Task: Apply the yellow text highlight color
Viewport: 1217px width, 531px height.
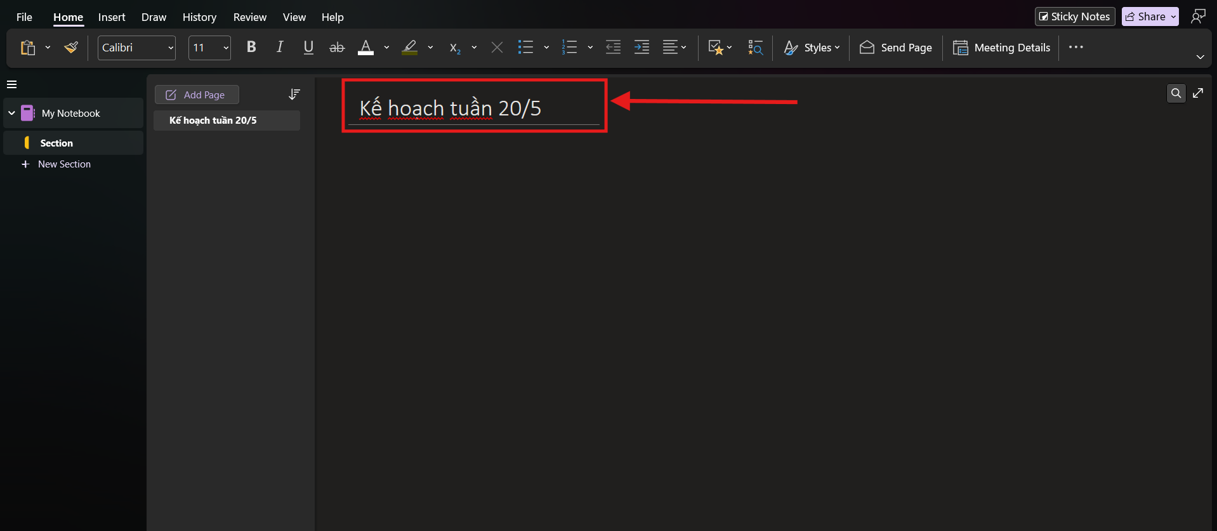Action: click(x=410, y=47)
